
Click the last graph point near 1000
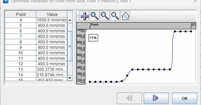pyautogui.click(x=191, y=31)
